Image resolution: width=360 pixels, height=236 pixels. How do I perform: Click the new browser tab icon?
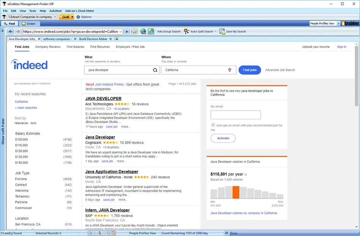click(x=117, y=39)
